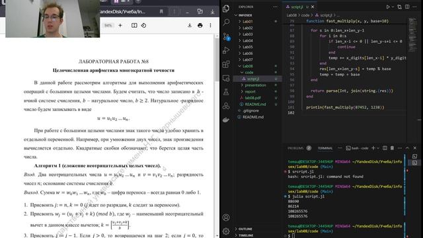
Task: Rotate the PDF page
Action: click(143, 25)
